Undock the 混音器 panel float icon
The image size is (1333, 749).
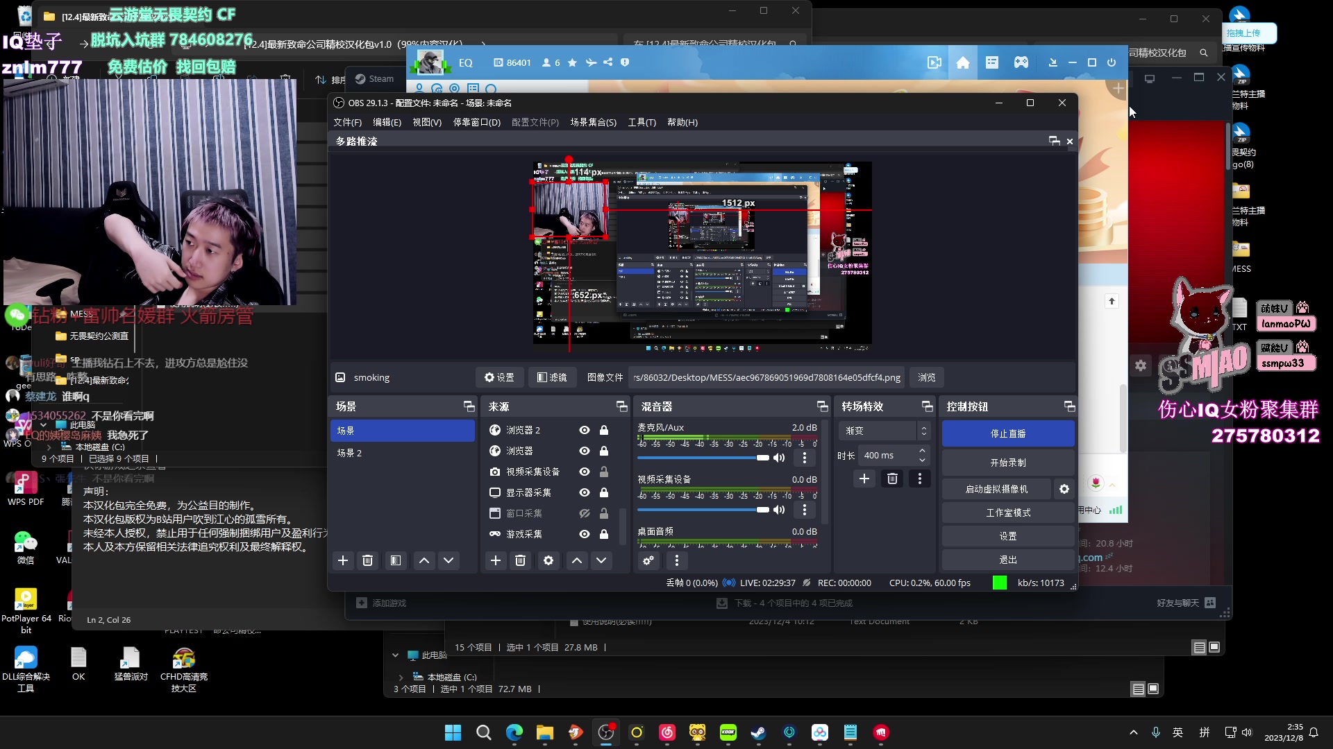823,406
